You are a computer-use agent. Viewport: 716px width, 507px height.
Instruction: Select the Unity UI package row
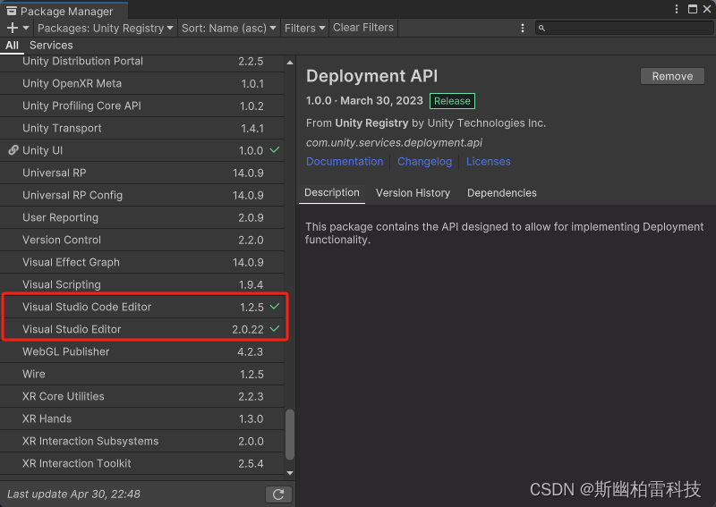coord(141,150)
